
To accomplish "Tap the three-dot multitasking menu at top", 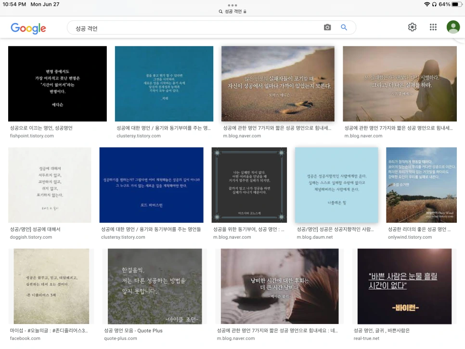I will point(232,5).
